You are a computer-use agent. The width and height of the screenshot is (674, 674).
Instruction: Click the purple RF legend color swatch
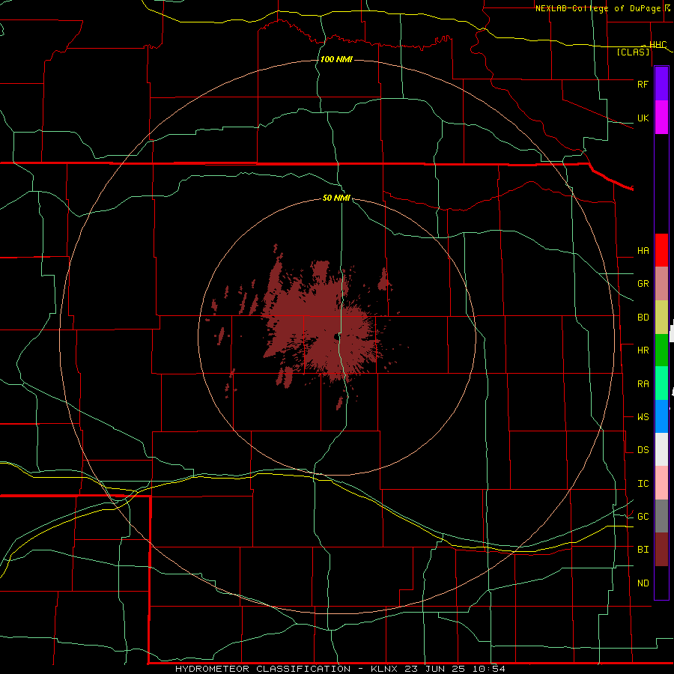661,84
